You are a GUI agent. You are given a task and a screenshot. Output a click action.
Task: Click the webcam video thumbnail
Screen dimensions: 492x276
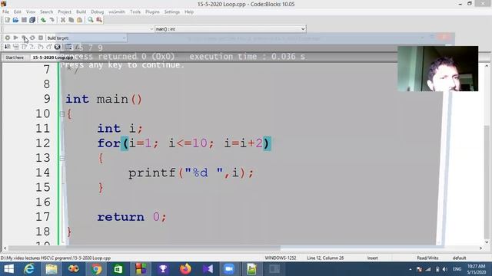pyautogui.click(x=437, y=68)
